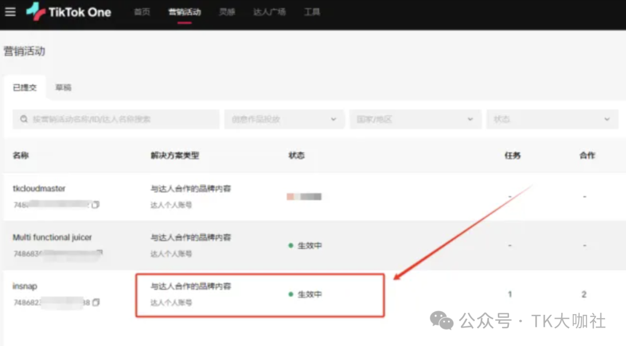This screenshot has width=626, height=346.
Task: Go to the 首页 nav item
Action: 141,12
